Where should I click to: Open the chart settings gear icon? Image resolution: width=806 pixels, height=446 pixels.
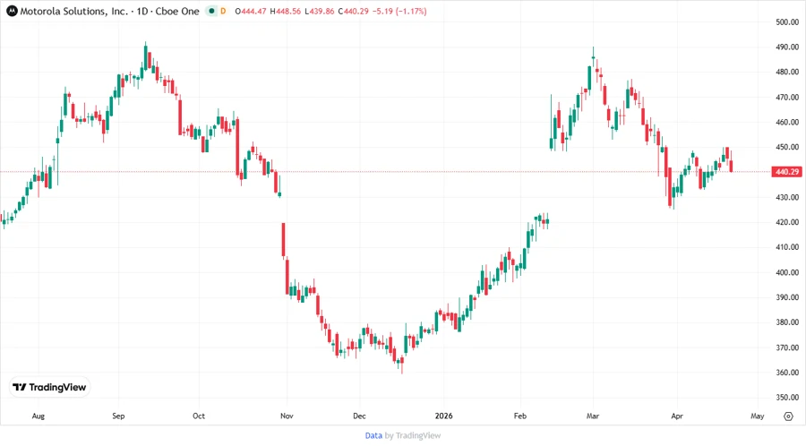(x=788, y=416)
